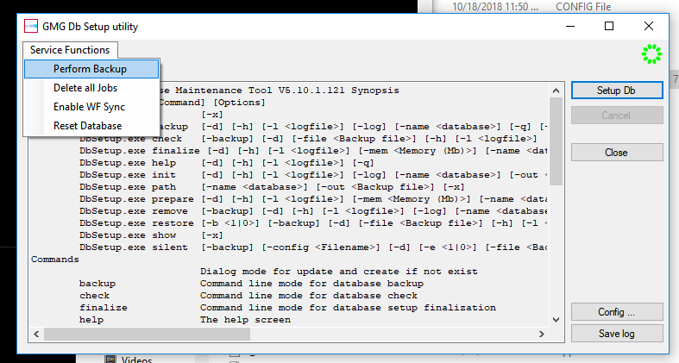
Task: Click the vertical scrollbar thumb
Action: click(x=556, y=141)
